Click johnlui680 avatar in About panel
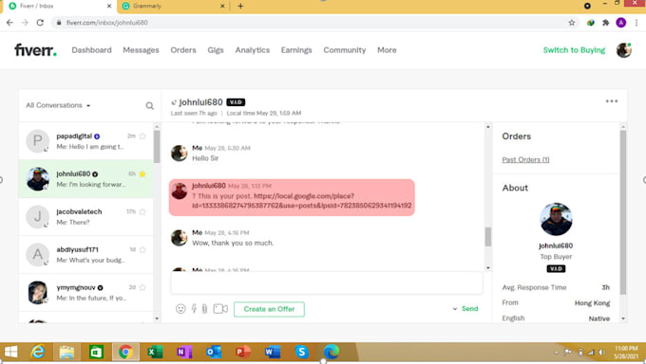 pos(556,219)
